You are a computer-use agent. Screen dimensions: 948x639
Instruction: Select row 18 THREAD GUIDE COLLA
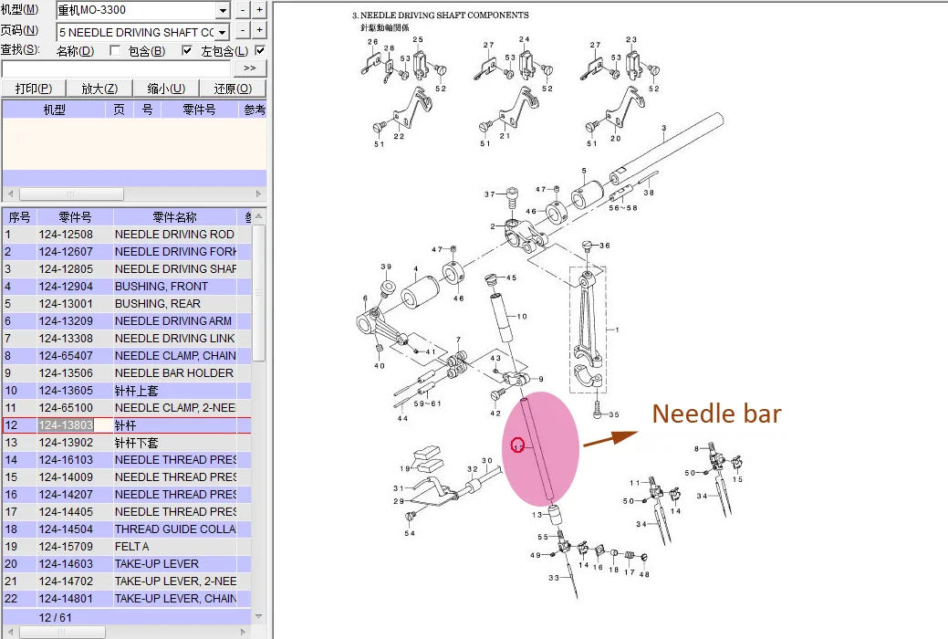[x=127, y=529]
